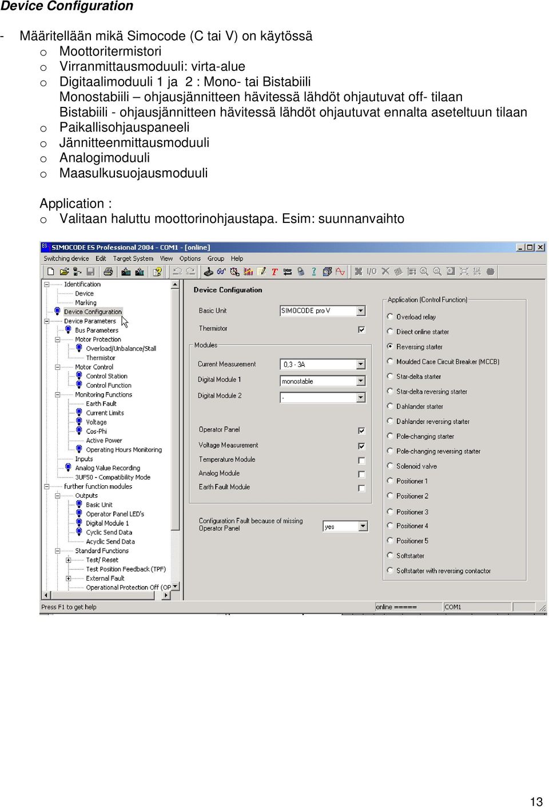The height and width of the screenshot is (807, 549).
Task: Click the red T test toolbar icon
Action: 274,271
